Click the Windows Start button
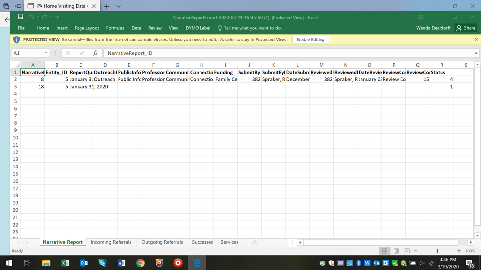481x270 pixels. pos(9,263)
